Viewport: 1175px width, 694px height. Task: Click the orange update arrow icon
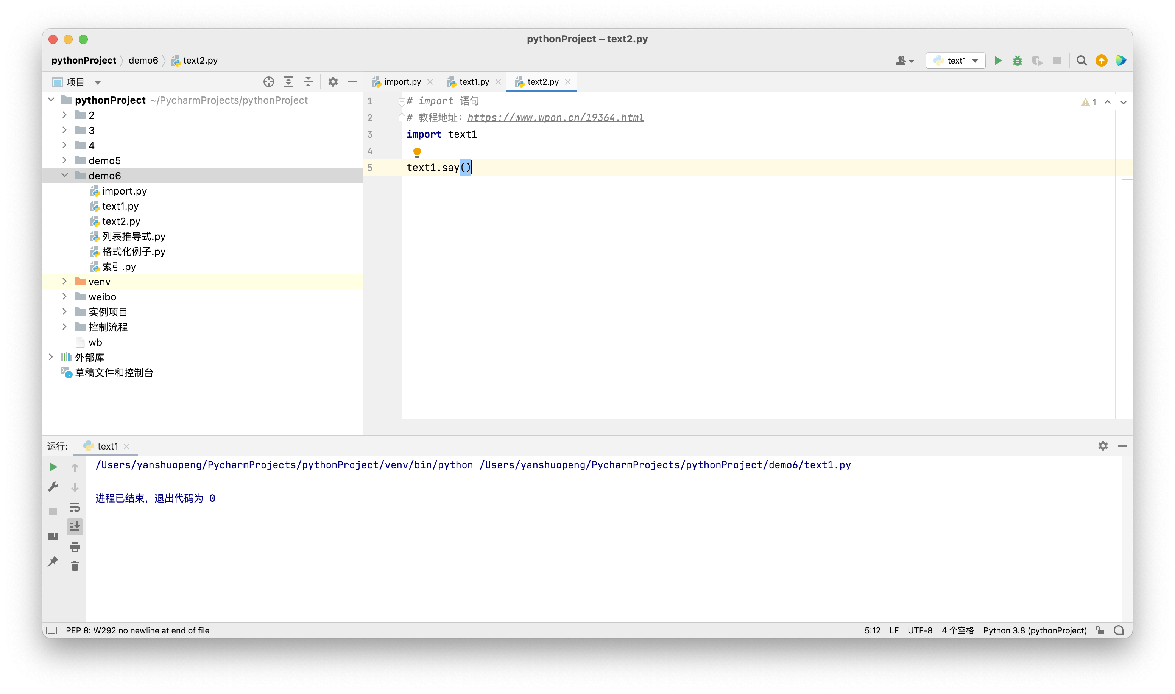tap(1101, 60)
